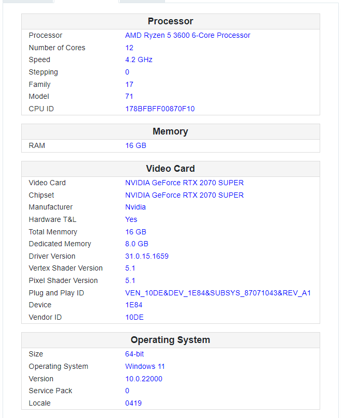Viewport: 345px width, 418px height.
Task: Click the Pixel Shader Version value 5.1
Action: coord(130,281)
